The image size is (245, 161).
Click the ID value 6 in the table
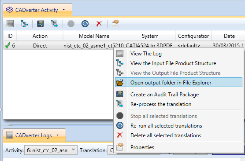(14, 46)
